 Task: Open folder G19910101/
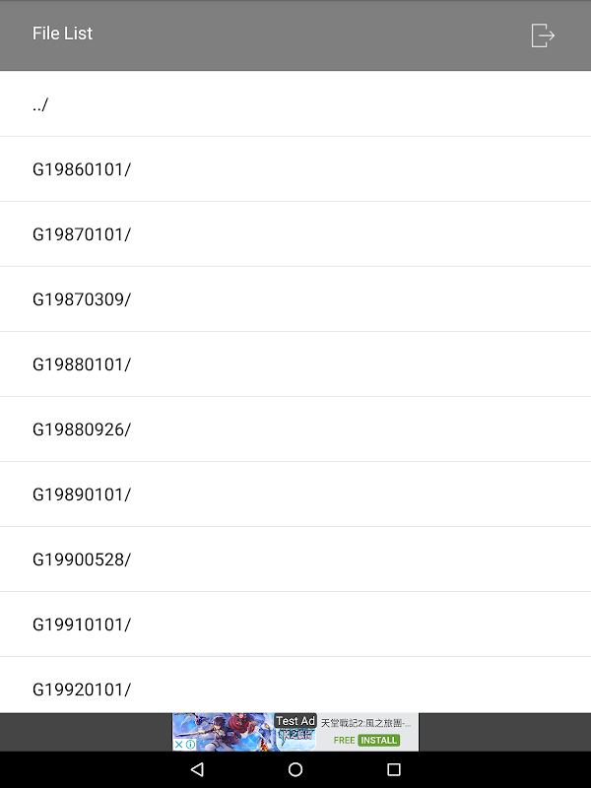[x=295, y=624]
